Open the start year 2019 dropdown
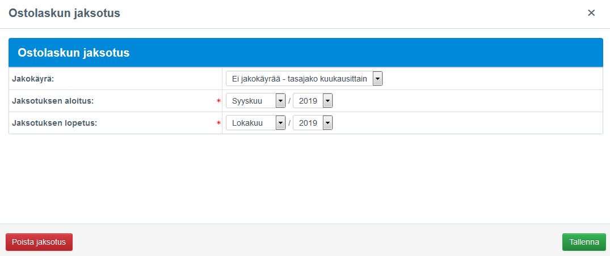The height and width of the screenshot is (256, 610). (308, 101)
